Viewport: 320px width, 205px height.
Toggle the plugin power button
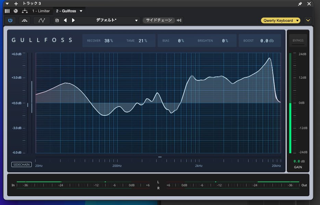[x=10, y=20]
